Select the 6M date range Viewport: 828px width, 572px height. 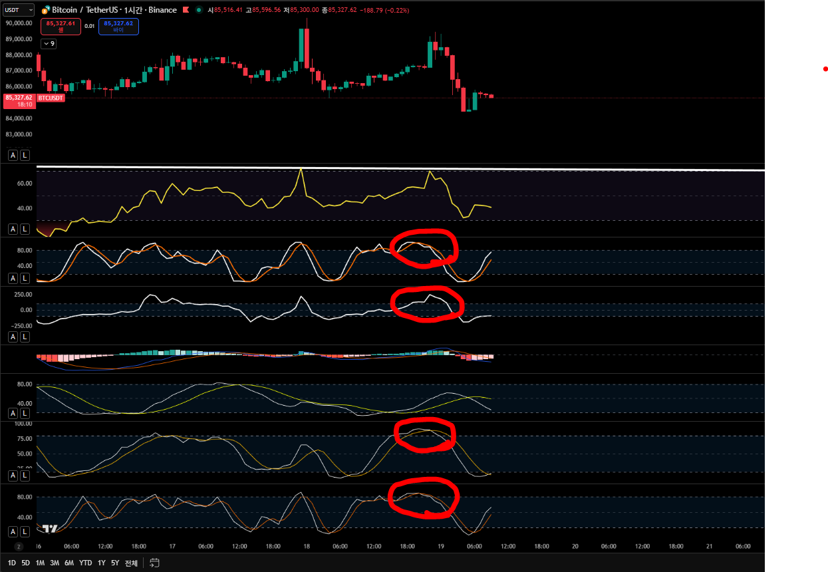click(69, 563)
